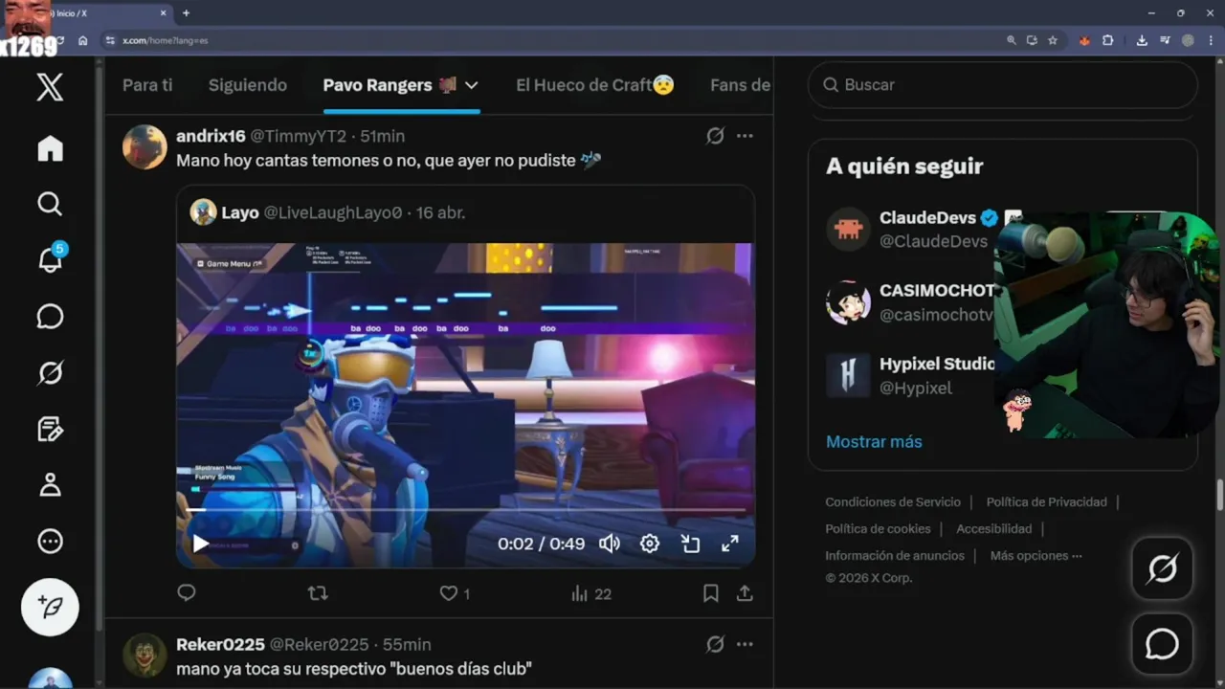Compose a new post
1225x689 pixels.
(x=50, y=607)
